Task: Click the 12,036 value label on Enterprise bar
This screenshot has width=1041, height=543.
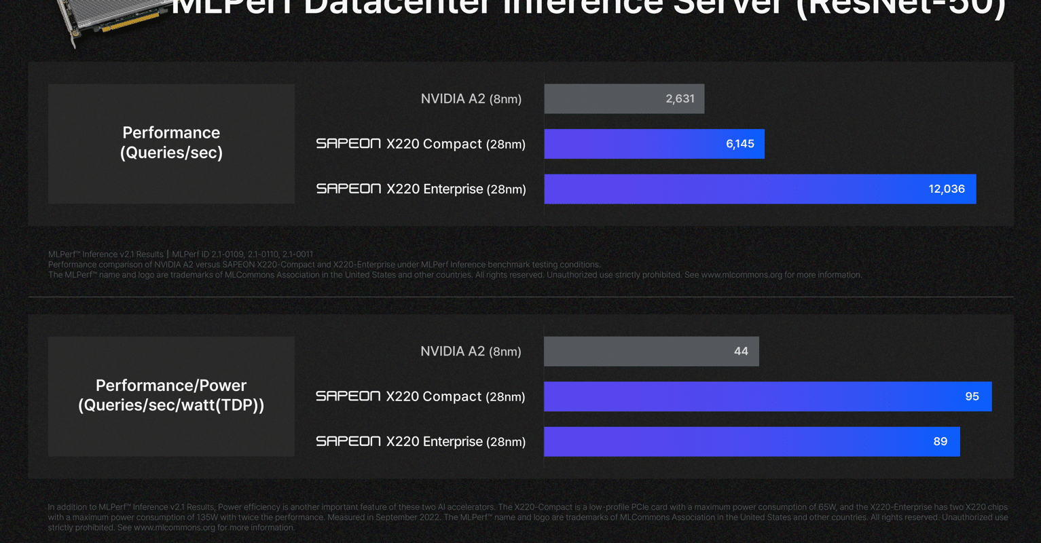Action: click(947, 189)
